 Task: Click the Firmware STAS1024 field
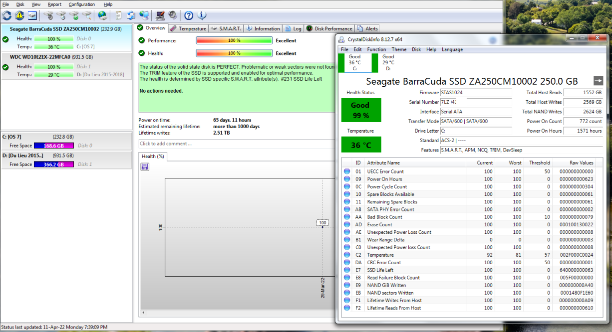(476, 93)
